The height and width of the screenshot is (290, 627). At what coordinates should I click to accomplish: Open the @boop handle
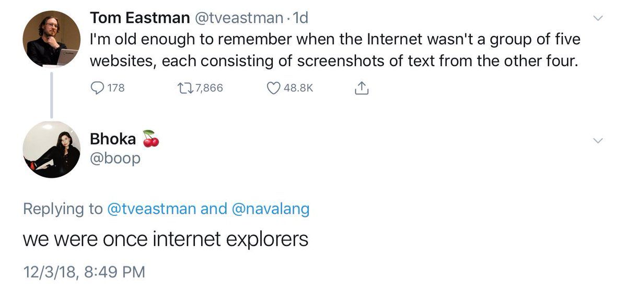115,158
